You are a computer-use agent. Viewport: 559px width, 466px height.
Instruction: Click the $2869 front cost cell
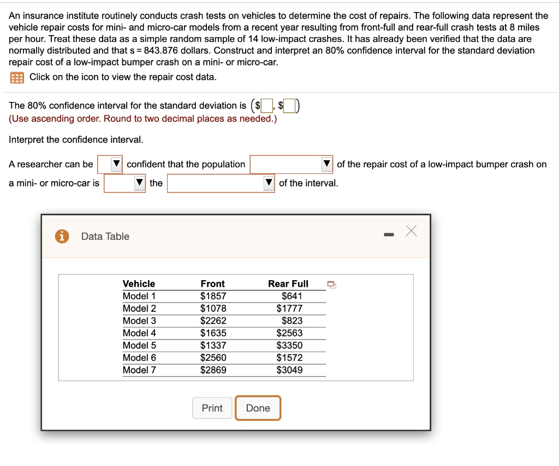213,370
